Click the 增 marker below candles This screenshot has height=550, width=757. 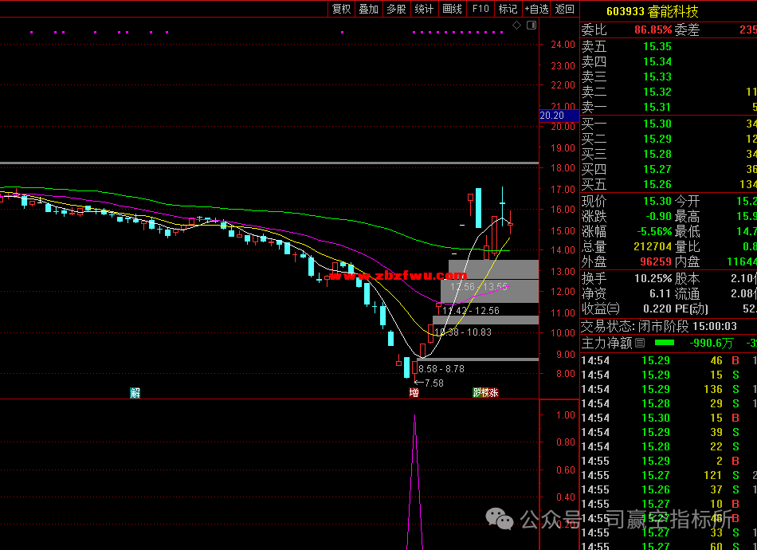(x=414, y=393)
